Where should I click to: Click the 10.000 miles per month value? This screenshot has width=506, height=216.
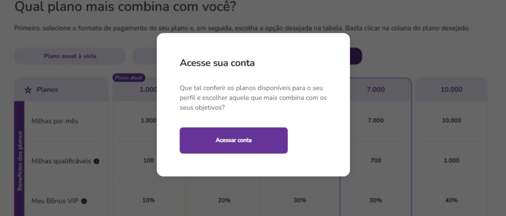451,120
